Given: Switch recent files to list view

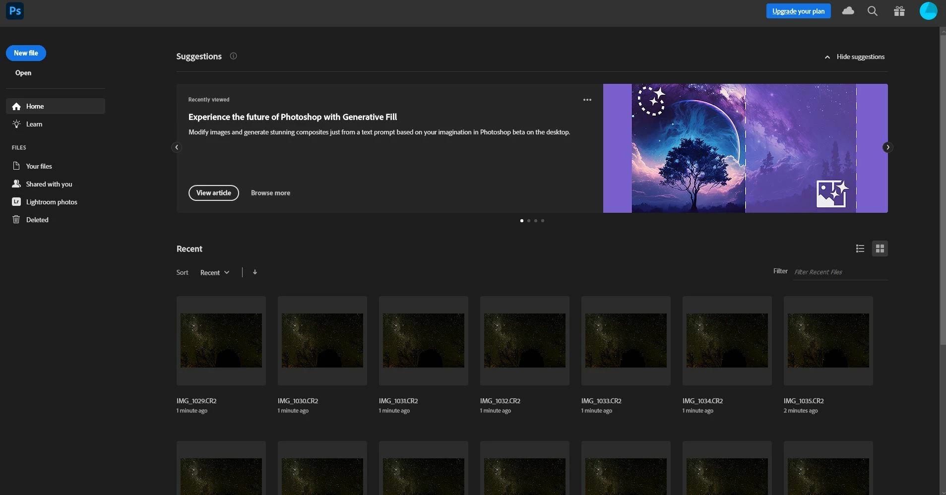Looking at the screenshot, I should 860,248.
